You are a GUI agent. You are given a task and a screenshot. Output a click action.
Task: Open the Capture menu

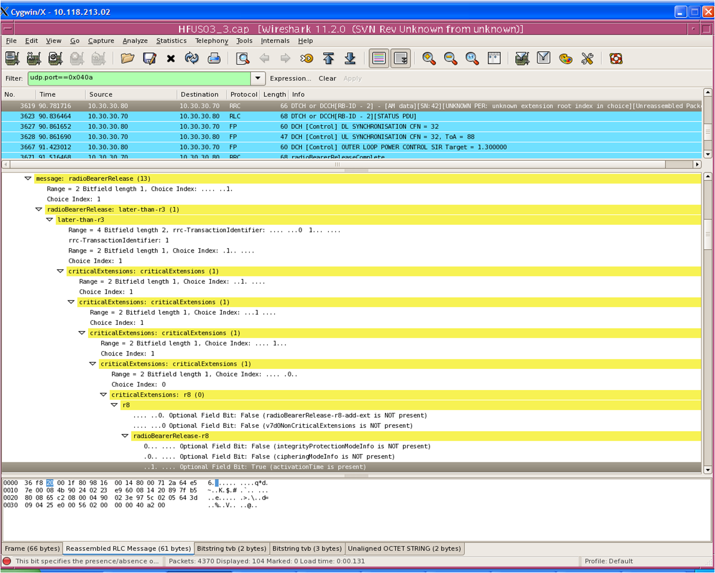[x=101, y=41]
